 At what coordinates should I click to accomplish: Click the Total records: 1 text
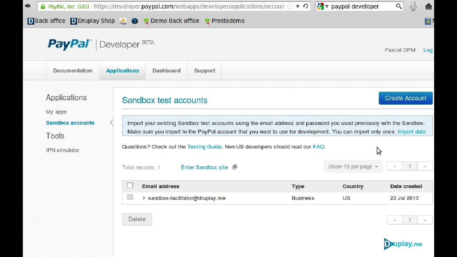(141, 167)
